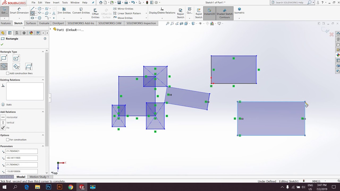Toggle Instant2D mode
This screenshot has width=340, height=191.
209,13
